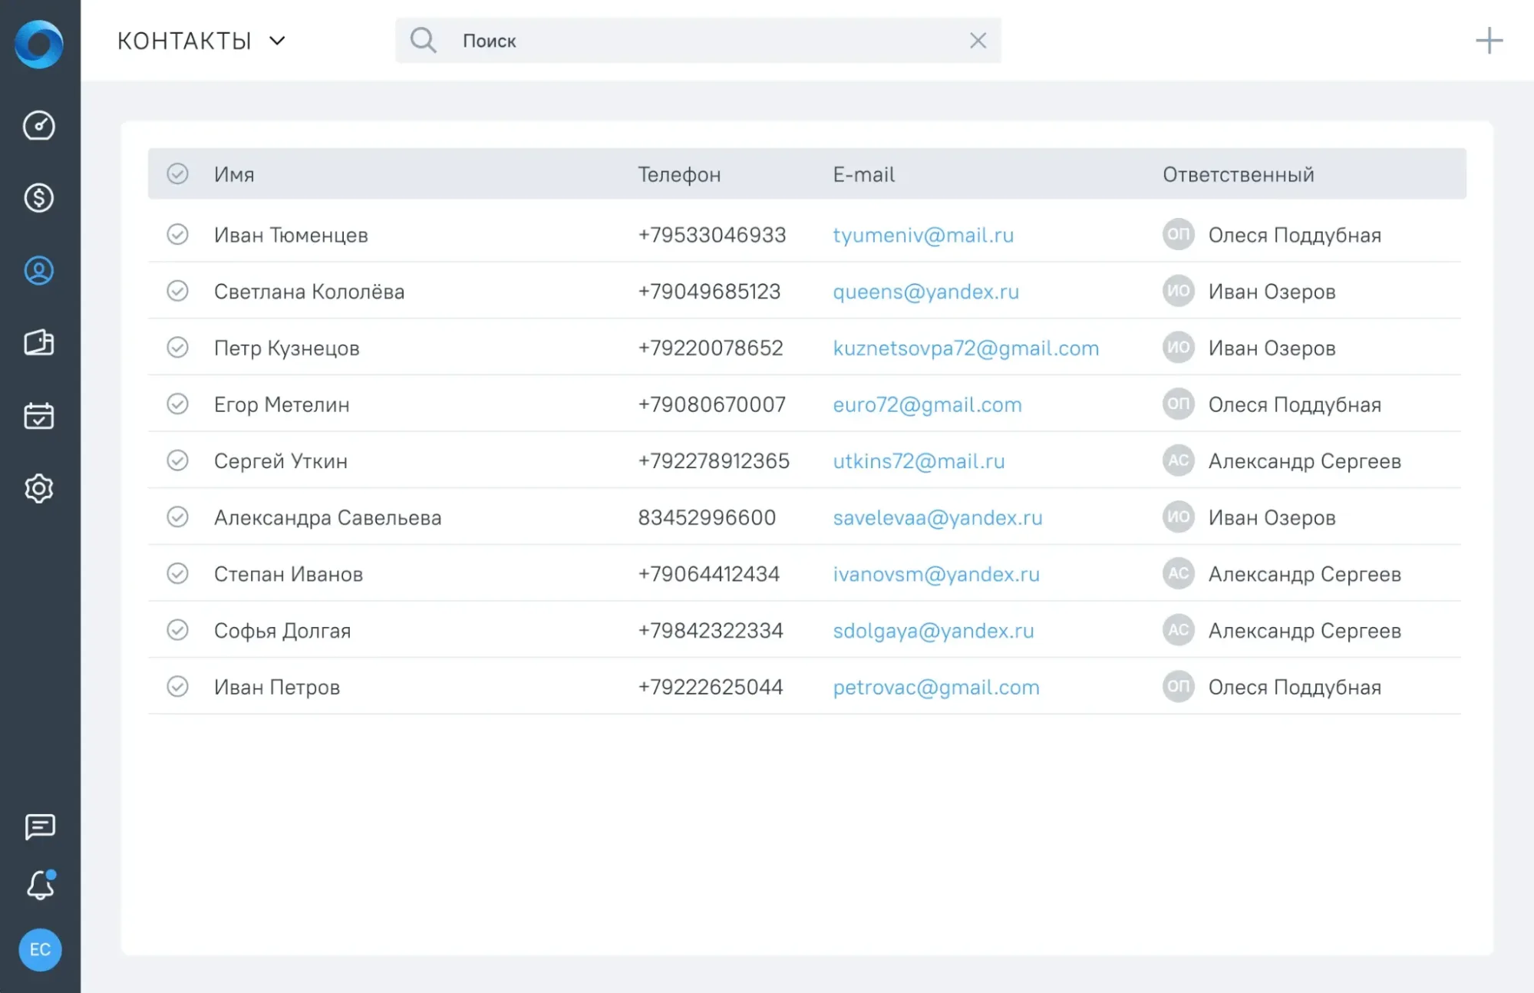Click ИО avatar in Светлана Кололёва row
The height and width of the screenshot is (993, 1534).
(1178, 291)
